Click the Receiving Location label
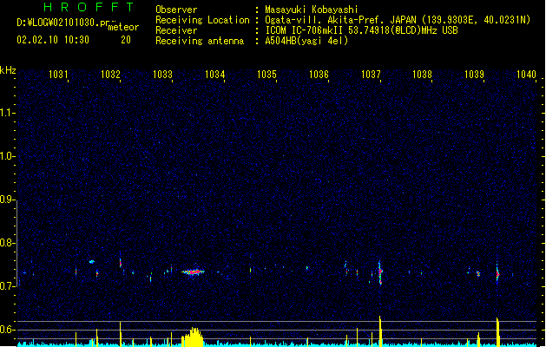Viewport: 546px width, 347px height. tap(202, 20)
